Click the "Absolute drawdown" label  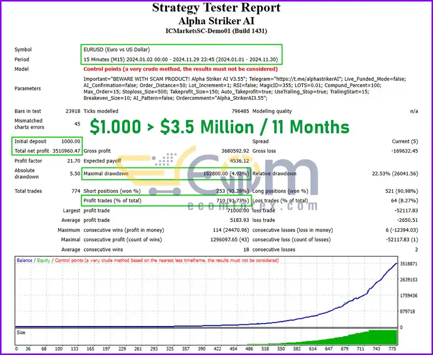tap(27, 173)
